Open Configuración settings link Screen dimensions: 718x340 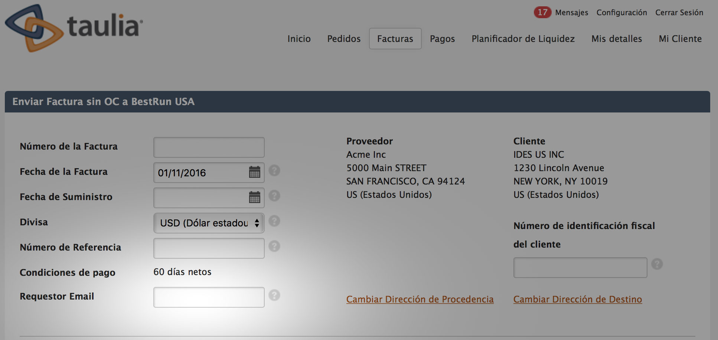(x=622, y=13)
